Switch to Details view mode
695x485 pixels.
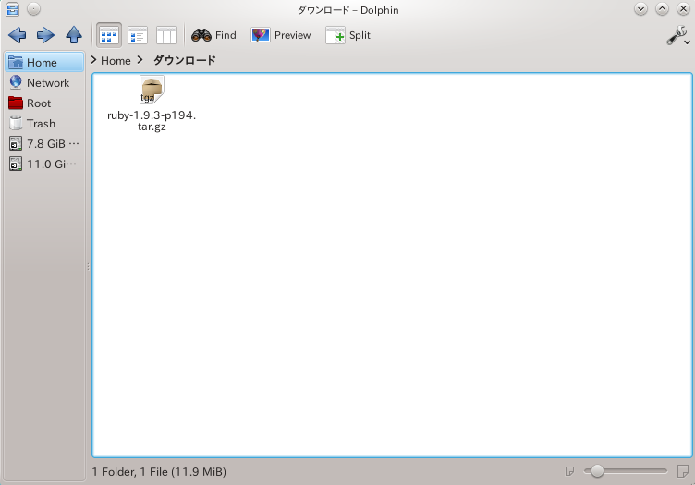coord(138,35)
